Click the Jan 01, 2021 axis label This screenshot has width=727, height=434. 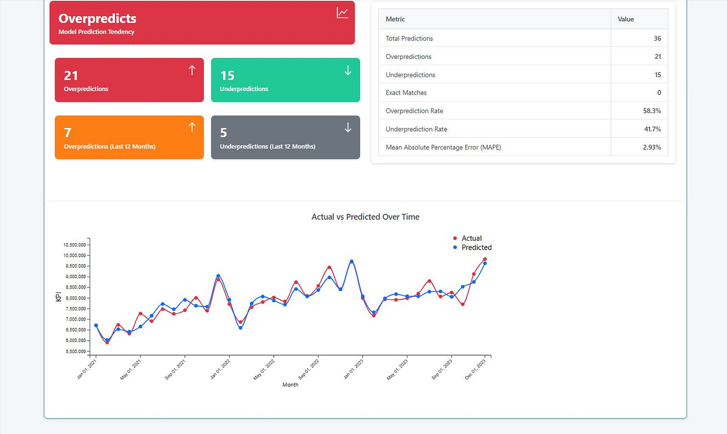click(87, 369)
